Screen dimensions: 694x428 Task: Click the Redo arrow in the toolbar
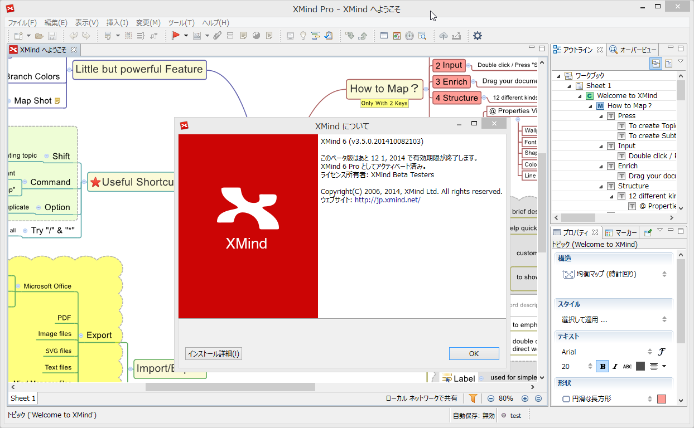(x=86, y=36)
